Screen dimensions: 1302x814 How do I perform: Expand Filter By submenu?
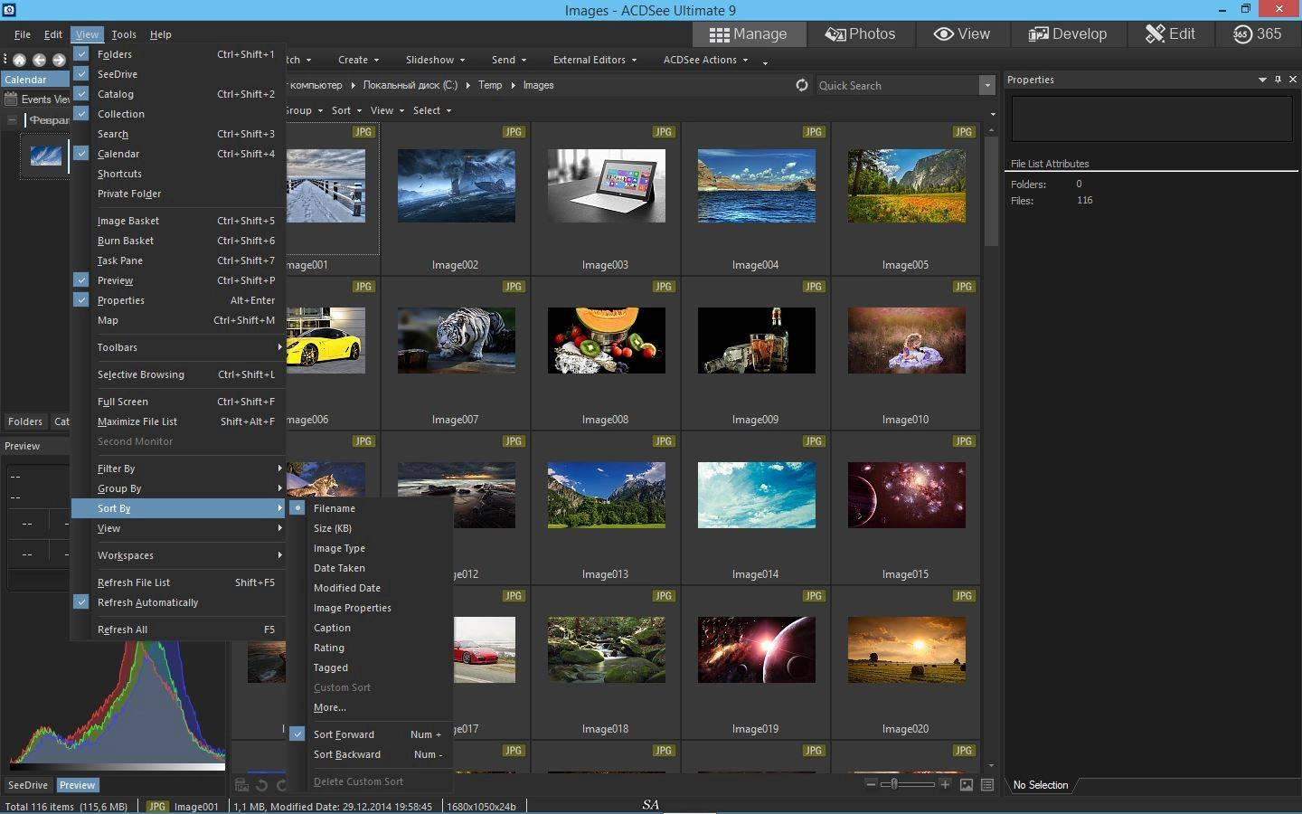[x=179, y=469]
